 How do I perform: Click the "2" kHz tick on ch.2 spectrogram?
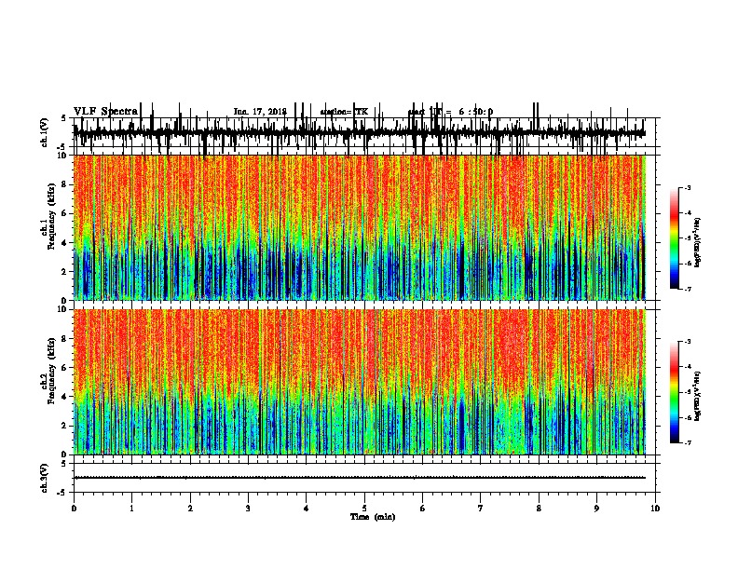coord(64,426)
